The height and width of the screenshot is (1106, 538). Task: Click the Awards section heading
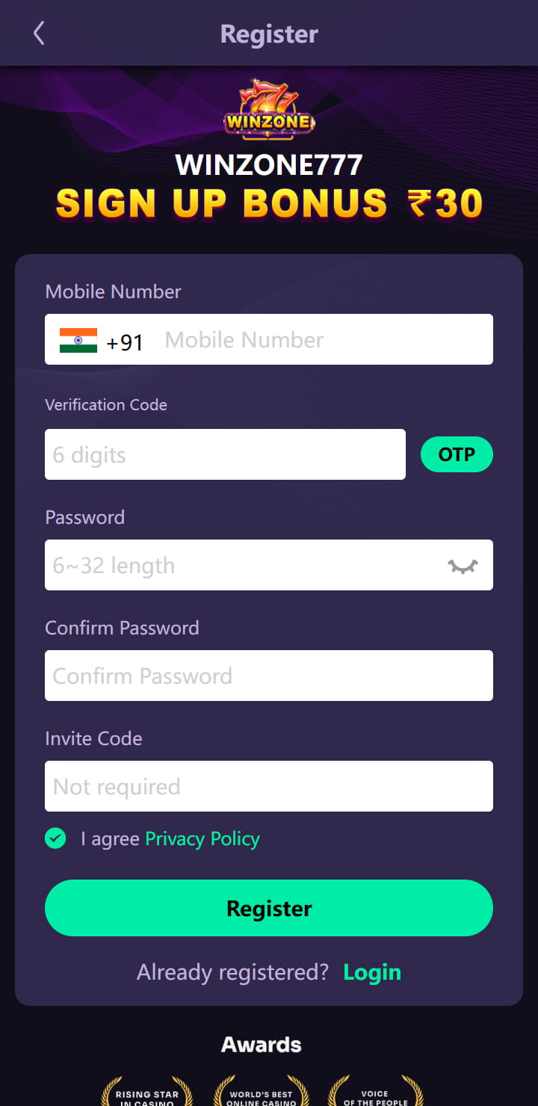(x=262, y=1045)
